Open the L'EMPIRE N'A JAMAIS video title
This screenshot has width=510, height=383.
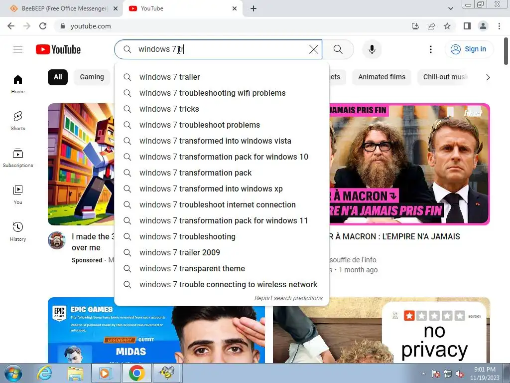(394, 237)
